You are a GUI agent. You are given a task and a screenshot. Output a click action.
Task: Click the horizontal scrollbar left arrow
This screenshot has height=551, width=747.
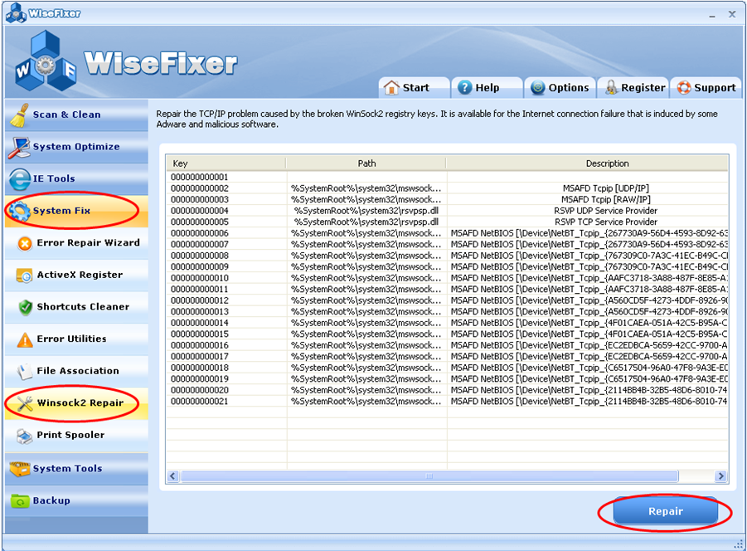point(173,476)
